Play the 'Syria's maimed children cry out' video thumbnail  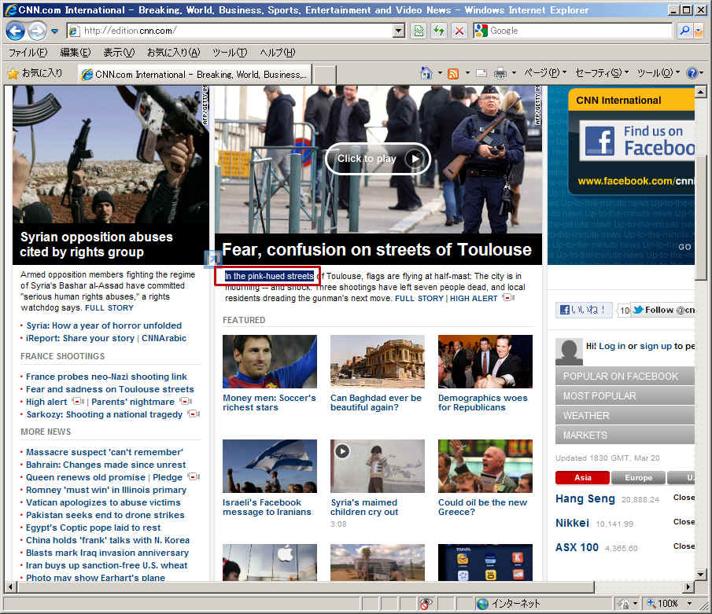pyautogui.click(x=378, y=466)
